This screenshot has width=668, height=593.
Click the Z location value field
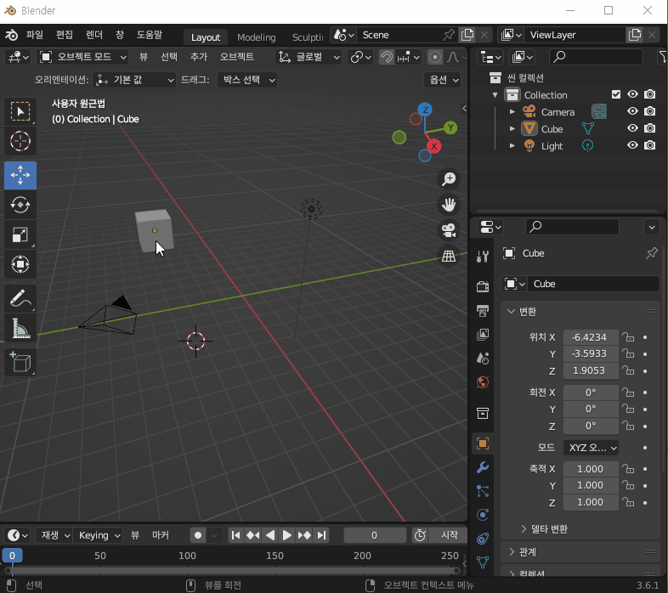pos(591,370)
